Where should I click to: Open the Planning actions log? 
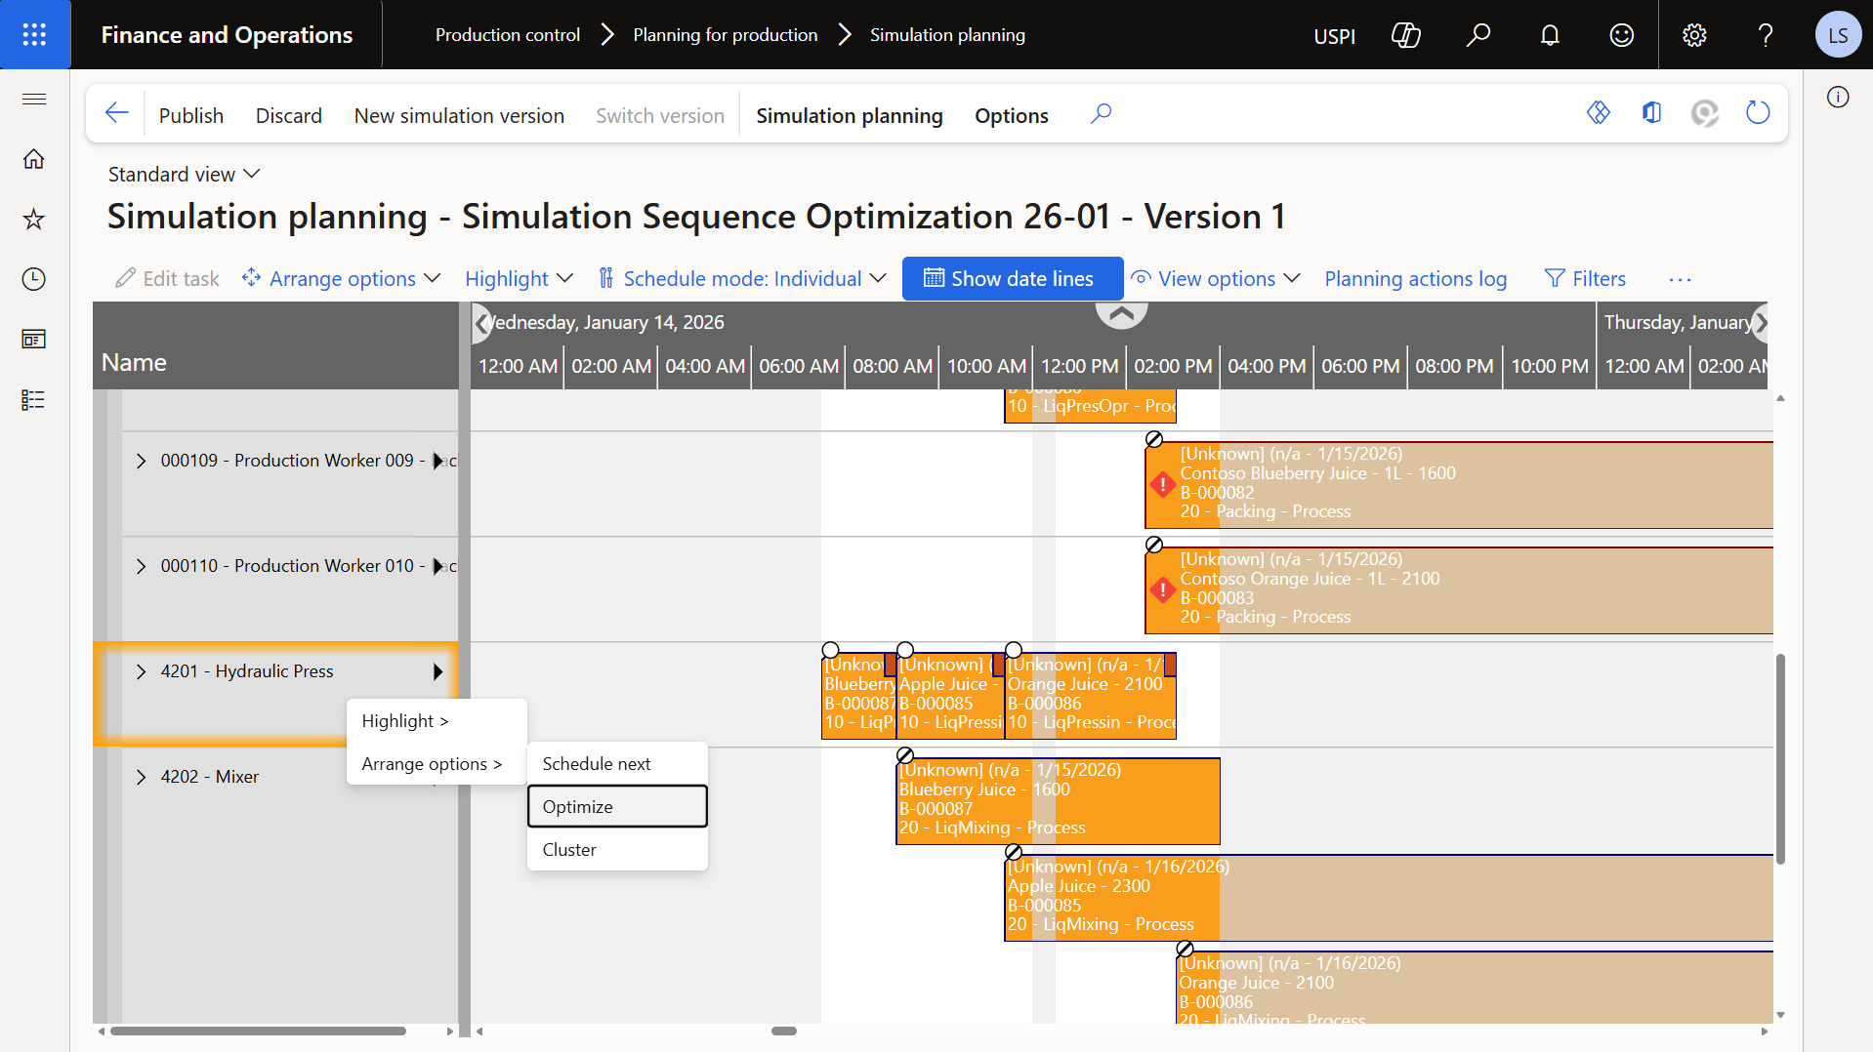1415,278
